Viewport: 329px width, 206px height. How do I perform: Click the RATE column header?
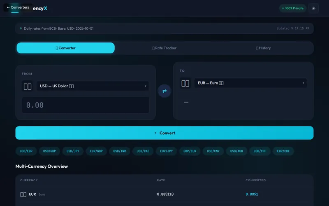click(161, 180)
